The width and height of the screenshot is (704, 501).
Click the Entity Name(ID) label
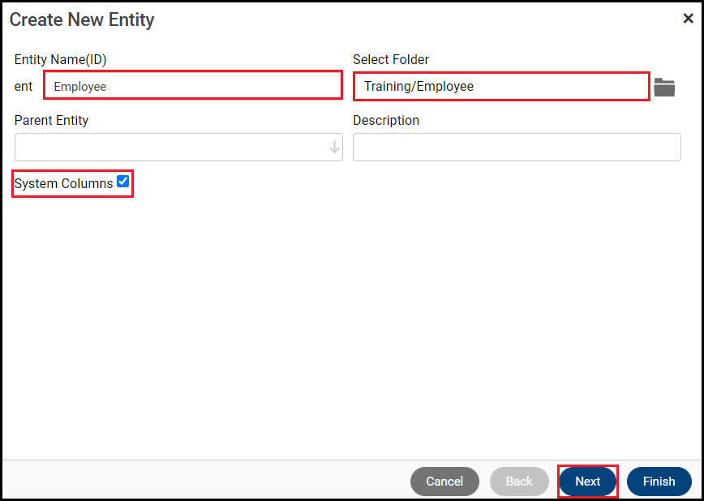pos(60,59)
